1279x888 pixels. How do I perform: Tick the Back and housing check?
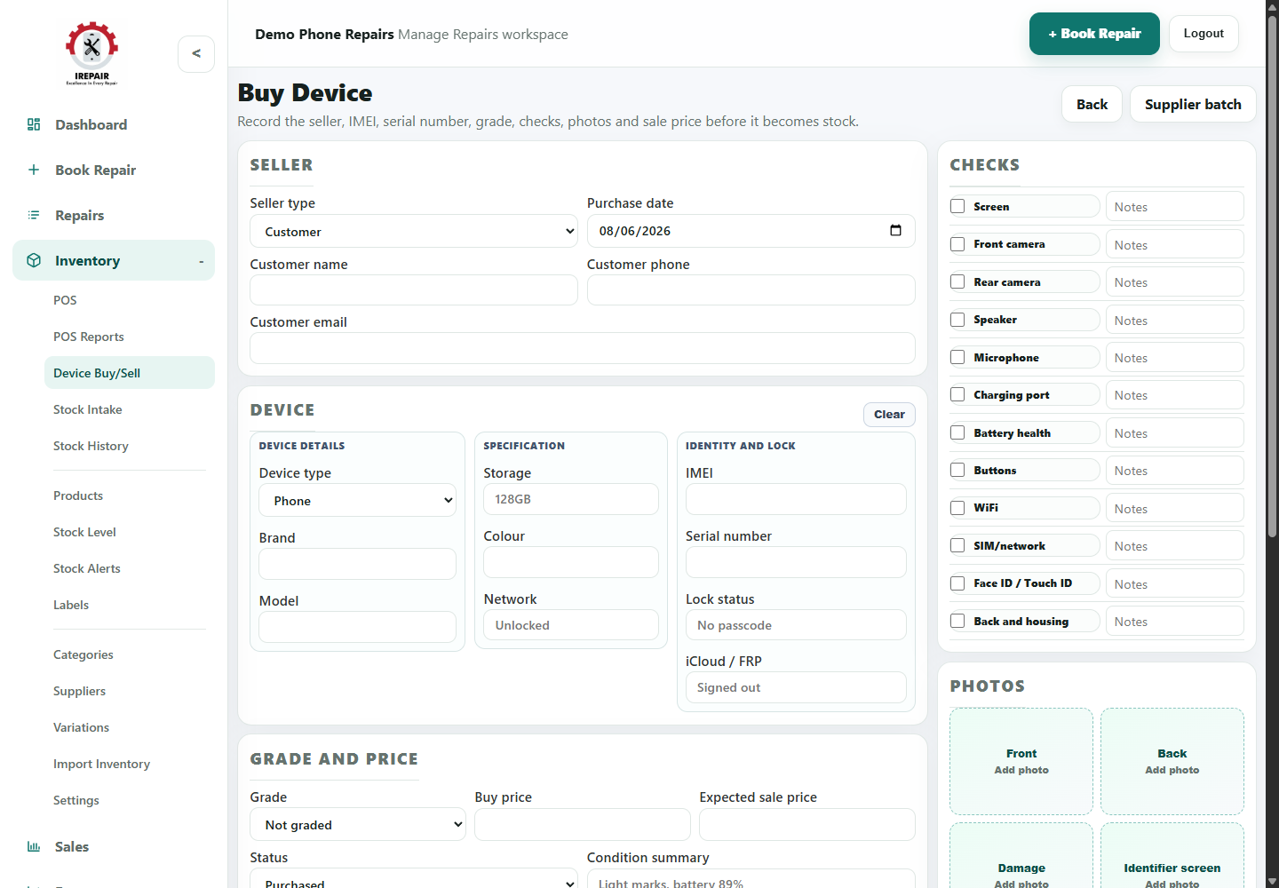click(x=957, y=621)
